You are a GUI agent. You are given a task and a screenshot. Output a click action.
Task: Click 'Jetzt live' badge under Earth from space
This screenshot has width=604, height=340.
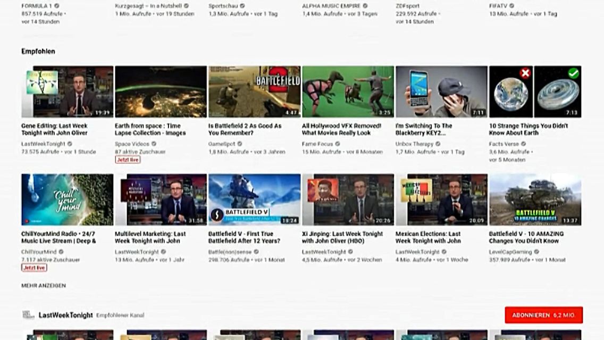point(128,160)
